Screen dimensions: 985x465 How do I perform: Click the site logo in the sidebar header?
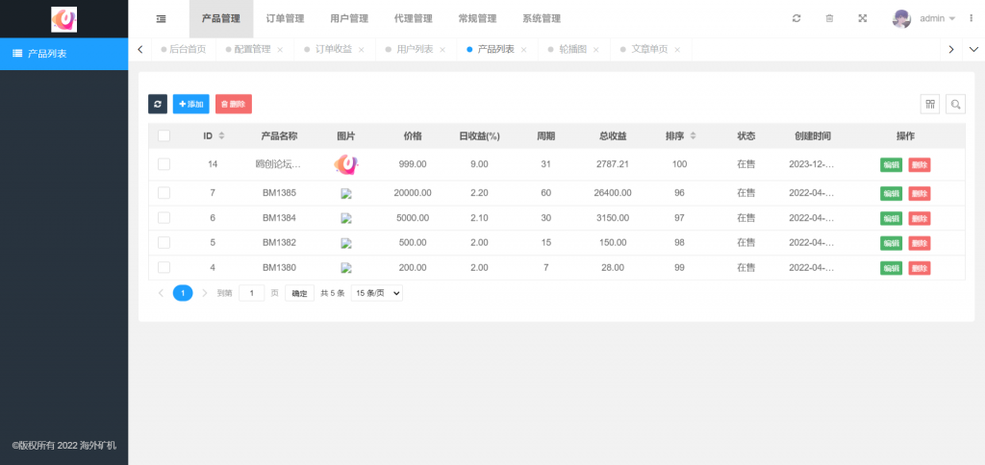click(64, 19)
